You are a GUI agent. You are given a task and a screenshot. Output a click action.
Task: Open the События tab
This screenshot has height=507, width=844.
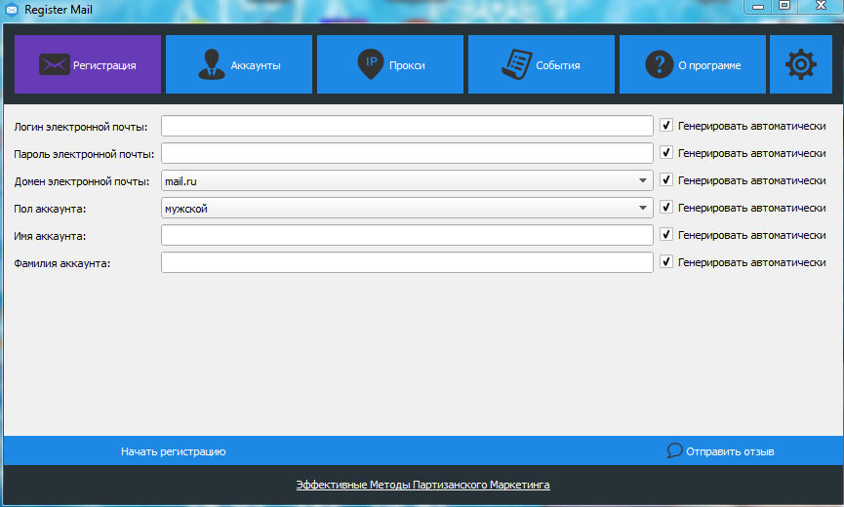[542, 64]
